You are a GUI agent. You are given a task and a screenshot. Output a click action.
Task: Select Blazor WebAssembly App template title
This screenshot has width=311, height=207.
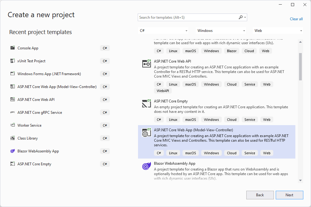[x=175, y=163]
